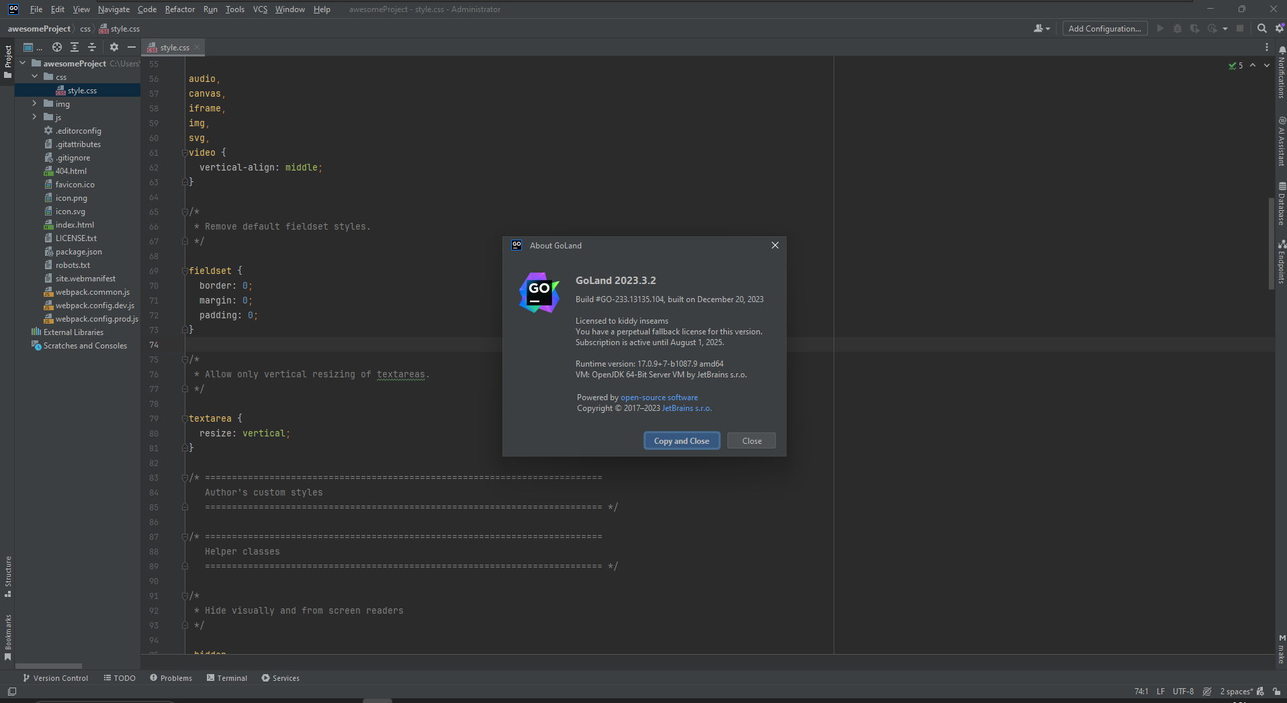Open the Refactor menu
Image resolution: width=1287 pixels, height=703 pixels.
point(179,9)
